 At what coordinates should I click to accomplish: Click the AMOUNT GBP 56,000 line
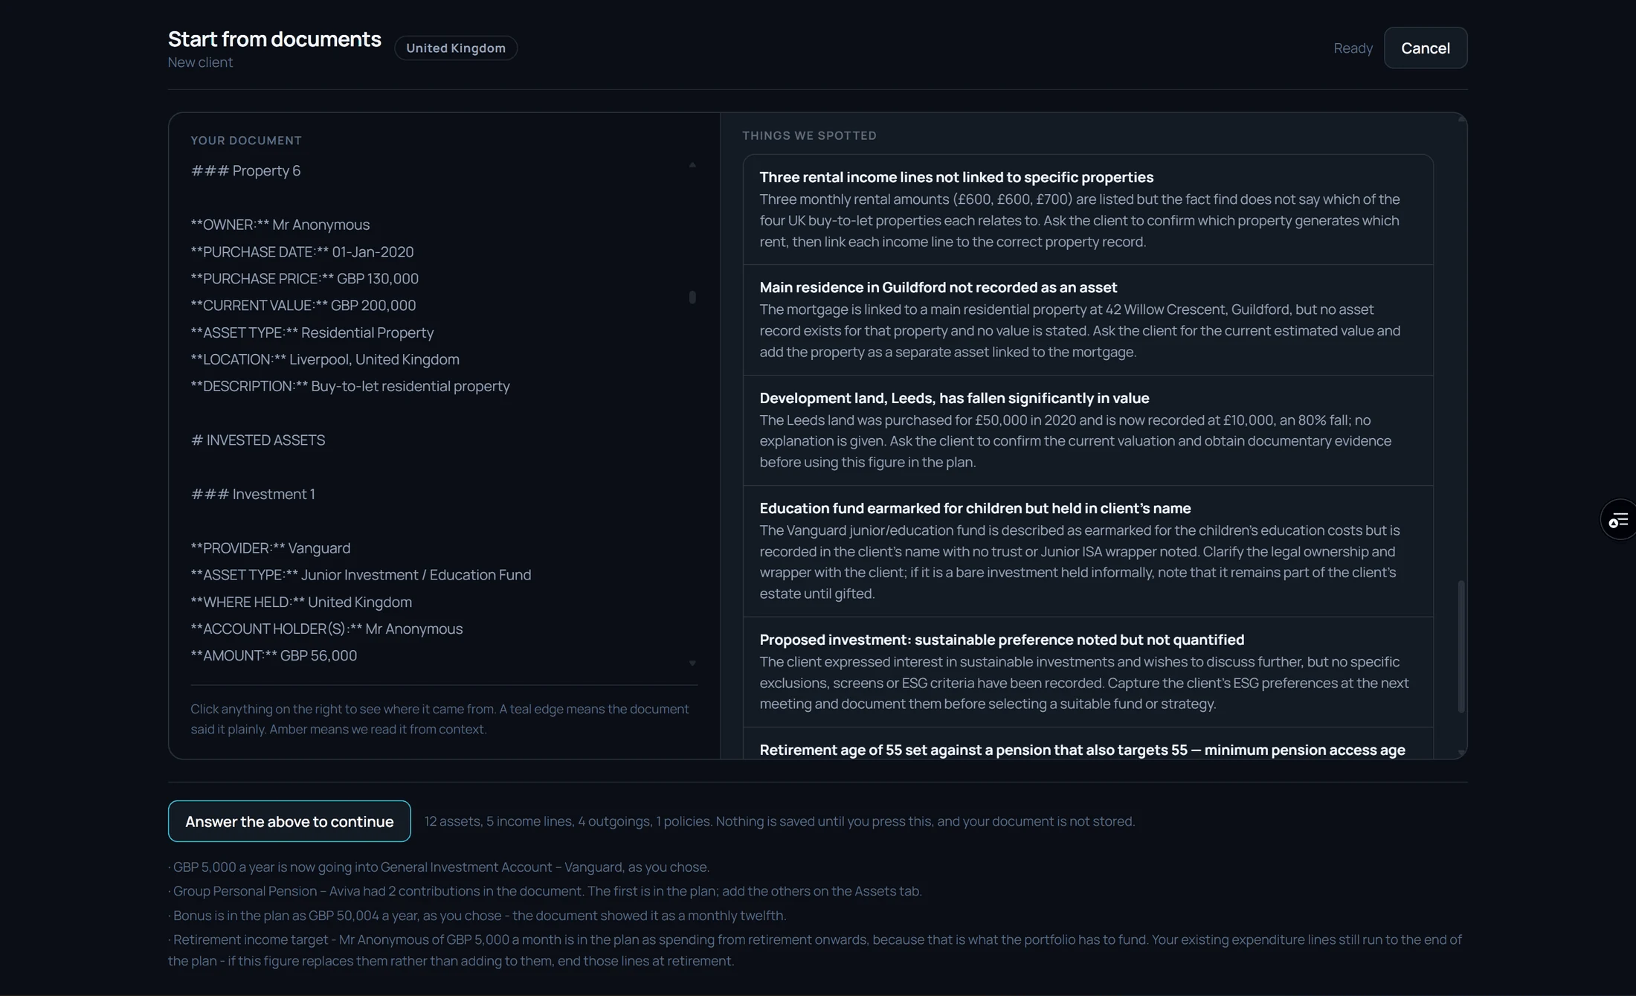[274, 655]
